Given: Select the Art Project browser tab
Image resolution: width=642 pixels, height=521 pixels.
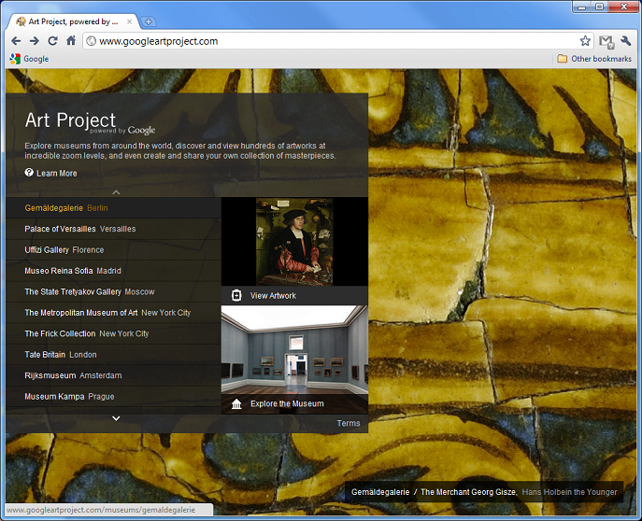Looking at the screenshot, I should tap(73, 21).
